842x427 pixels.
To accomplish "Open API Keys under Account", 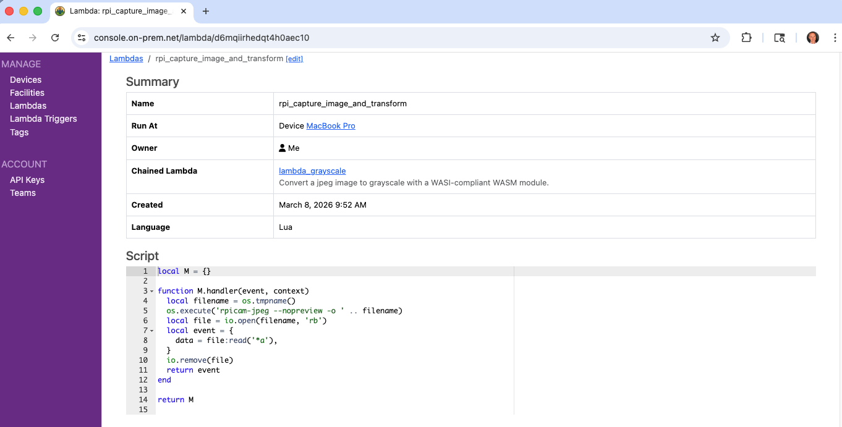I will pos(27,180).
